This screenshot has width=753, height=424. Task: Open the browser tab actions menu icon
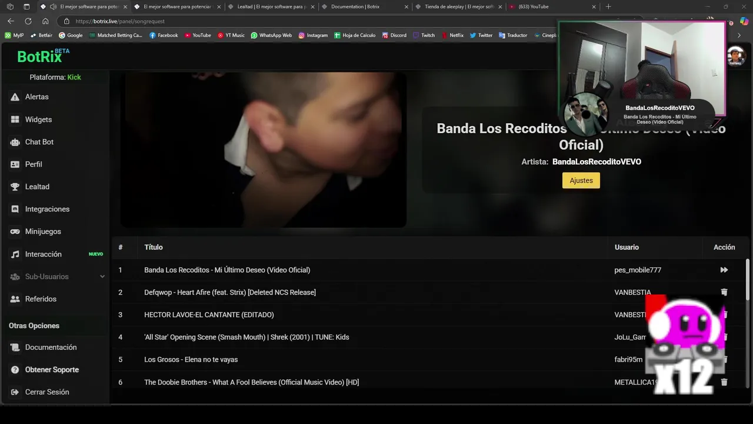[x=26, y=6]
